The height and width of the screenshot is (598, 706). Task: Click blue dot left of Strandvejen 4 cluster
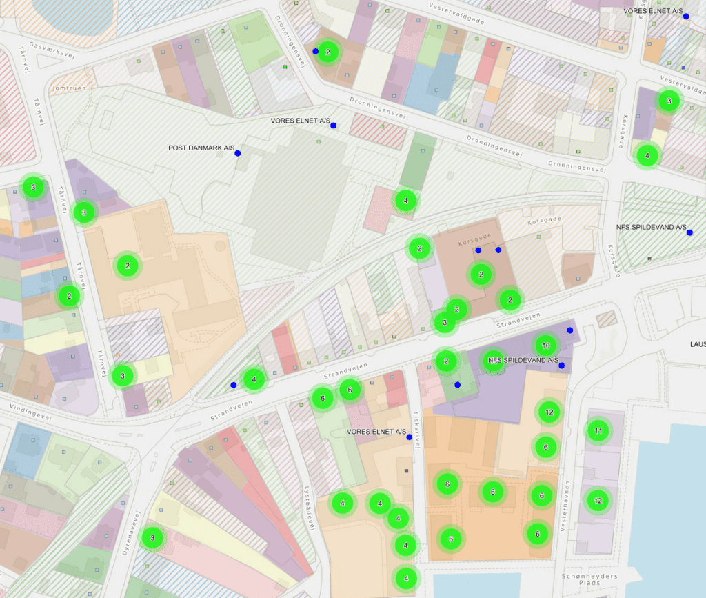pos(234,385)
